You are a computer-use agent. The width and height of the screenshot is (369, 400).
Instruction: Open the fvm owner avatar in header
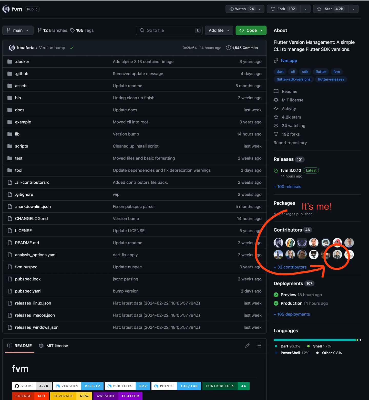(x=6, y=9)
